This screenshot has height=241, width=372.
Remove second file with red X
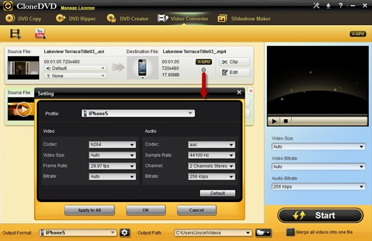point(251,91)
